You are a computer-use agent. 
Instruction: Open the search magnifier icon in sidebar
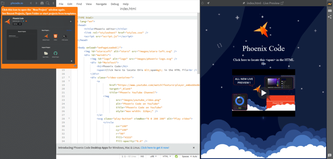click(x=47, y=3)
